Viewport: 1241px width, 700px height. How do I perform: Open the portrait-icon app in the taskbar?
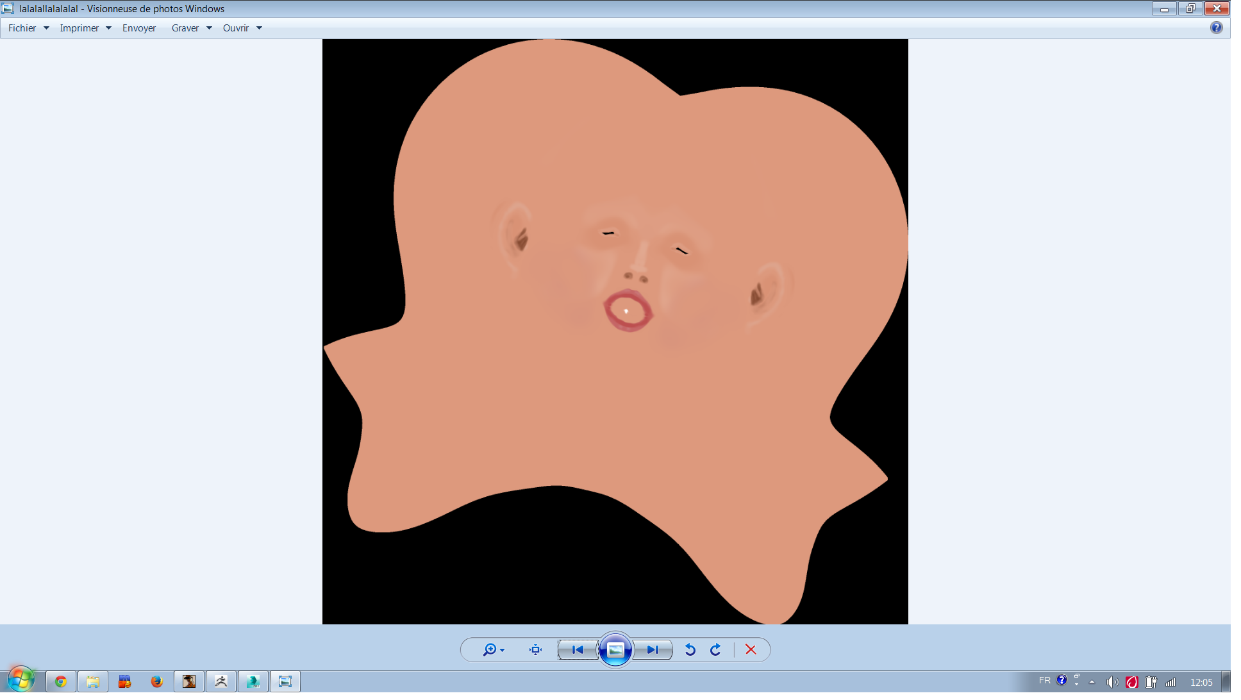pos(189,681)
